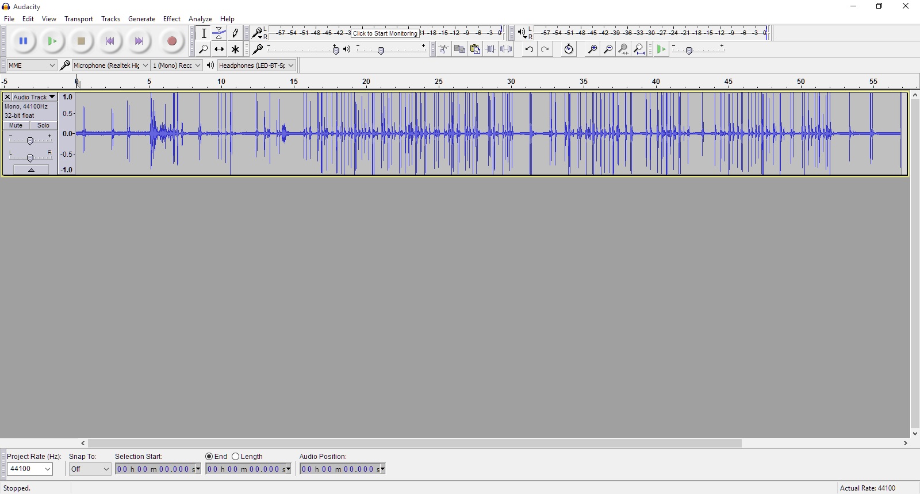This screenshot has height=494, width=920.
Task: Click the Skip to Start button
Action: tap(110, 41)
